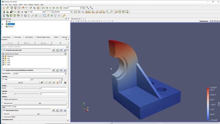Open Coloring array dropdown in Properties
Image resolution: width=220 pixels, height=124 pixels.
pyautogui.click(x=17, y=79)
